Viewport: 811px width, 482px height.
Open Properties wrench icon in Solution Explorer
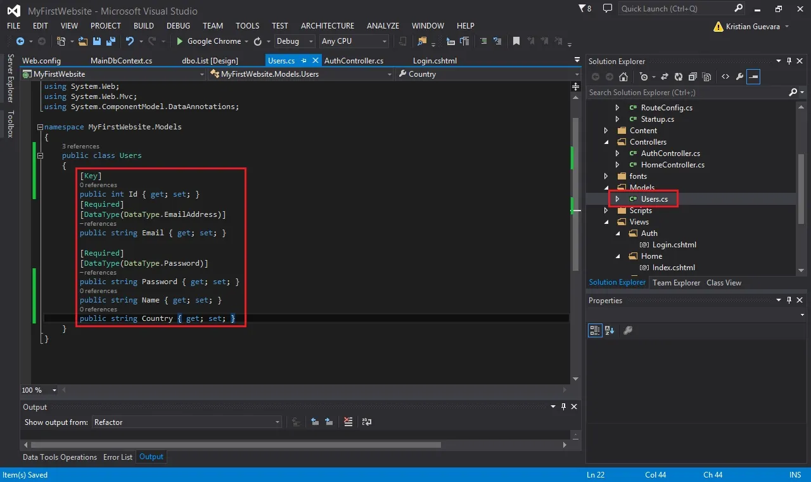tap(739, 77)
